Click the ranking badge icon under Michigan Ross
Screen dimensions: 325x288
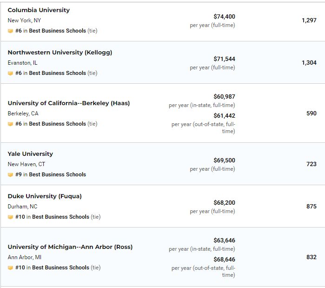click(10, 268)
